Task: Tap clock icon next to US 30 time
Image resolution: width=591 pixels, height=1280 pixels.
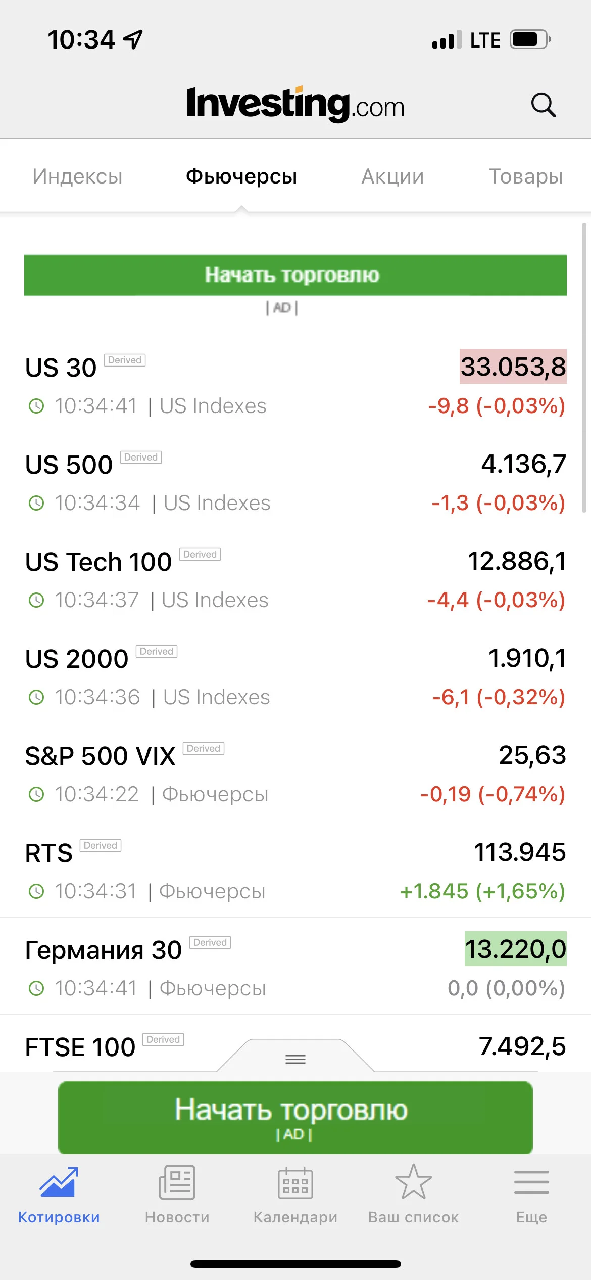Action: click(36, 406)
